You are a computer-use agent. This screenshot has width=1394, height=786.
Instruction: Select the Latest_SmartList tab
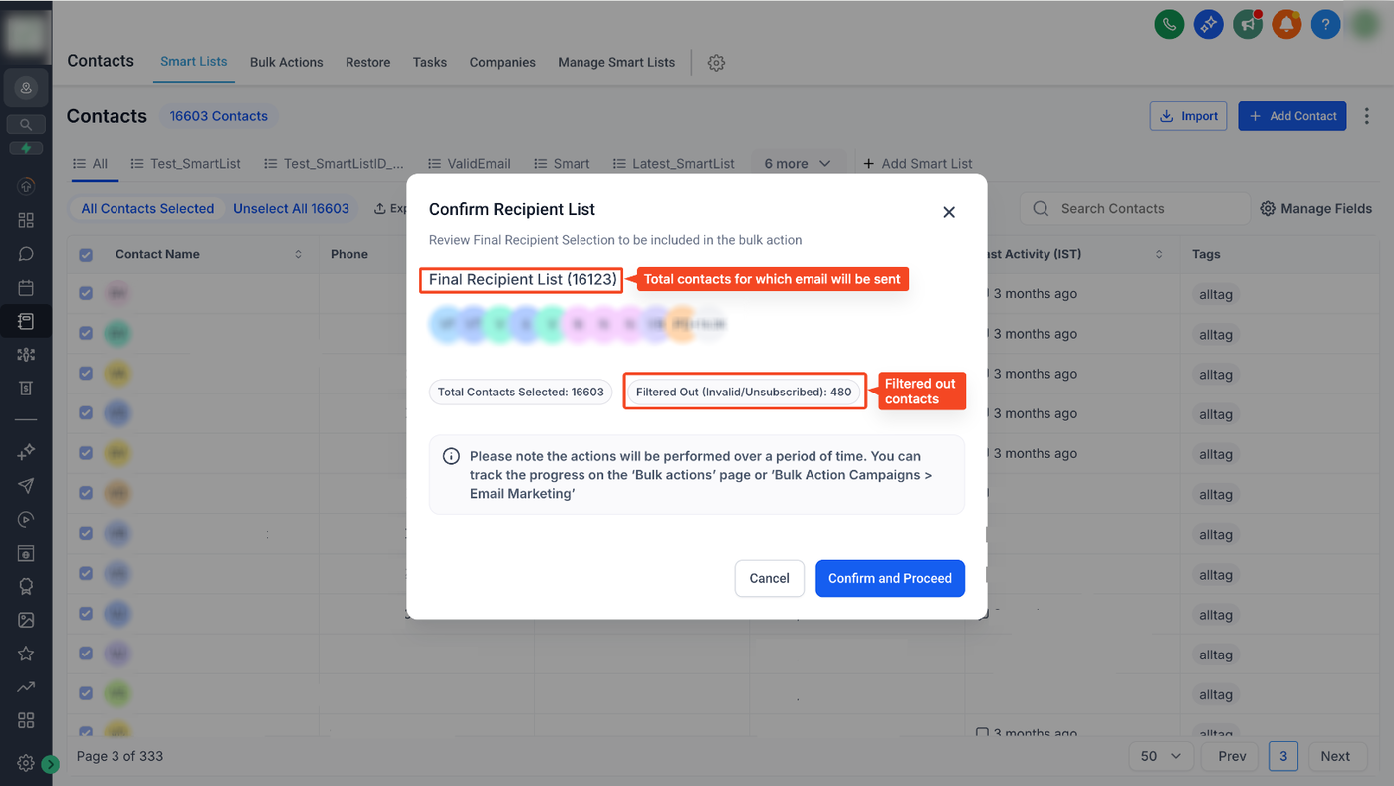click(674, 163)
